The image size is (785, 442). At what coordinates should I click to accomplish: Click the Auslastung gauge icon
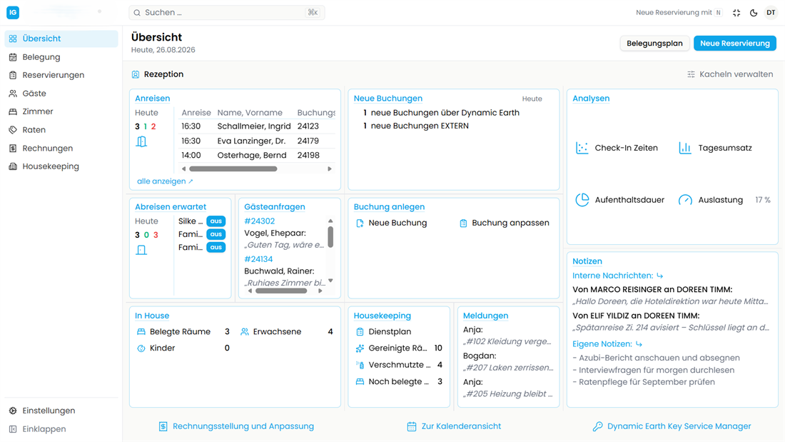click(x=685, y=200)
